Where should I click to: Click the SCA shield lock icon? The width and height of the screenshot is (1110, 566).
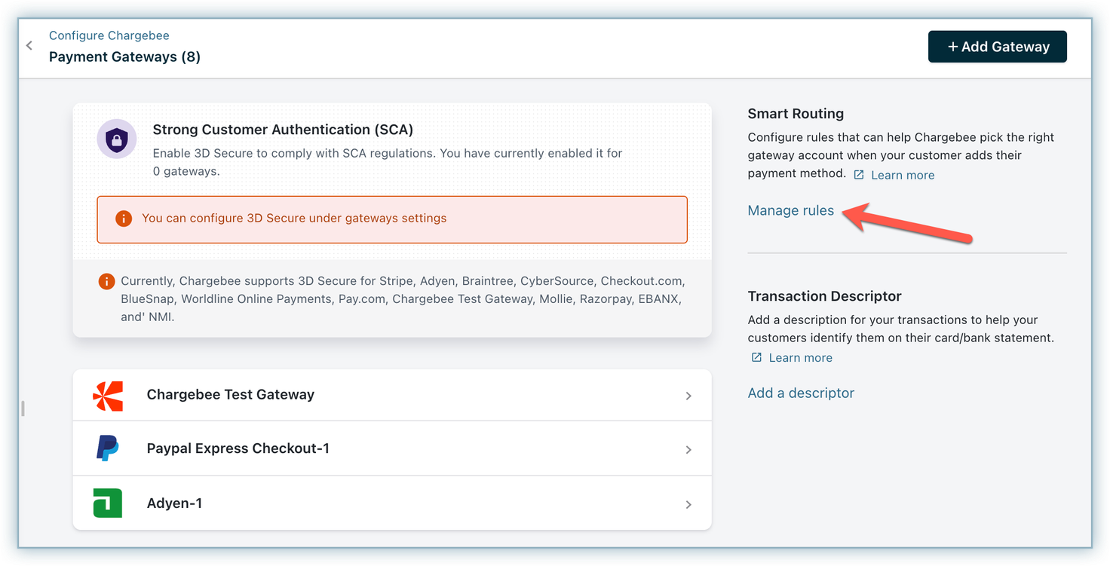(117, 139)
